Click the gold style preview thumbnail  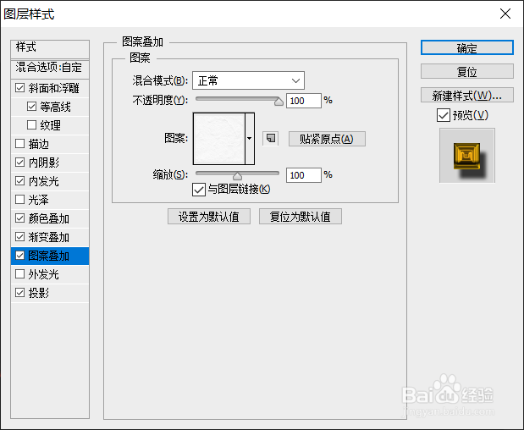(466, 156)
